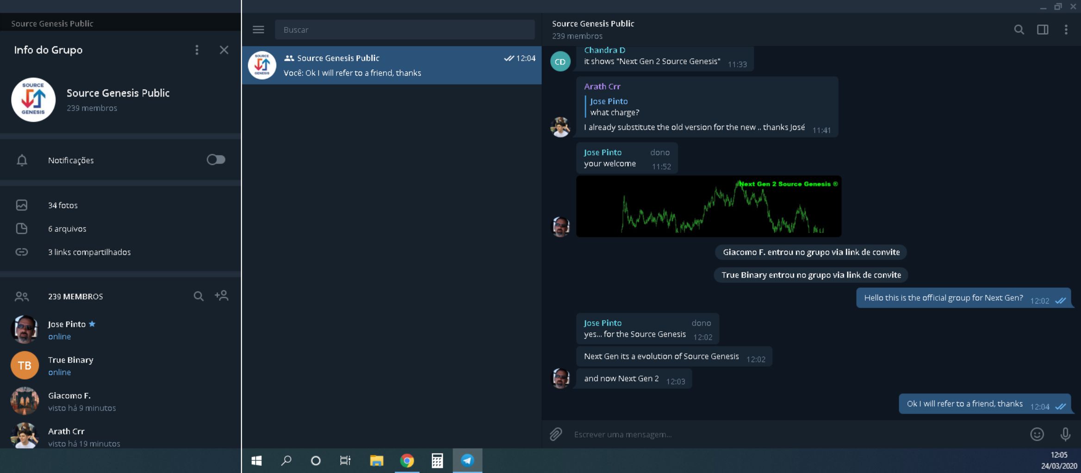
Task: Open Cortana from the taskbar
Action: [316, 461]
